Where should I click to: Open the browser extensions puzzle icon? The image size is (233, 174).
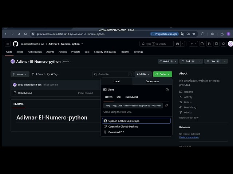pos(203,34)
